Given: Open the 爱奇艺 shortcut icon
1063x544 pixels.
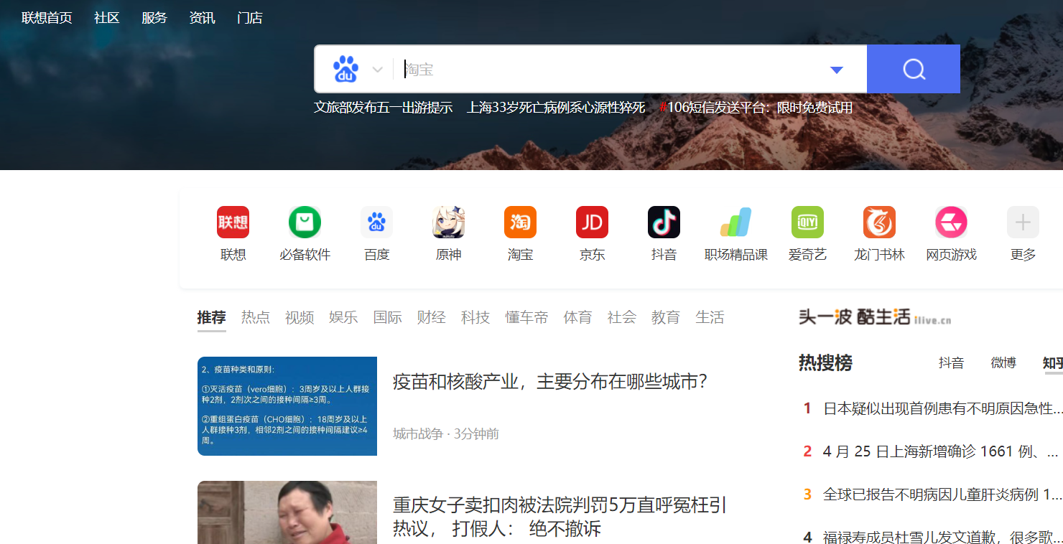Looking at the screenshot, I should (807, 222).
